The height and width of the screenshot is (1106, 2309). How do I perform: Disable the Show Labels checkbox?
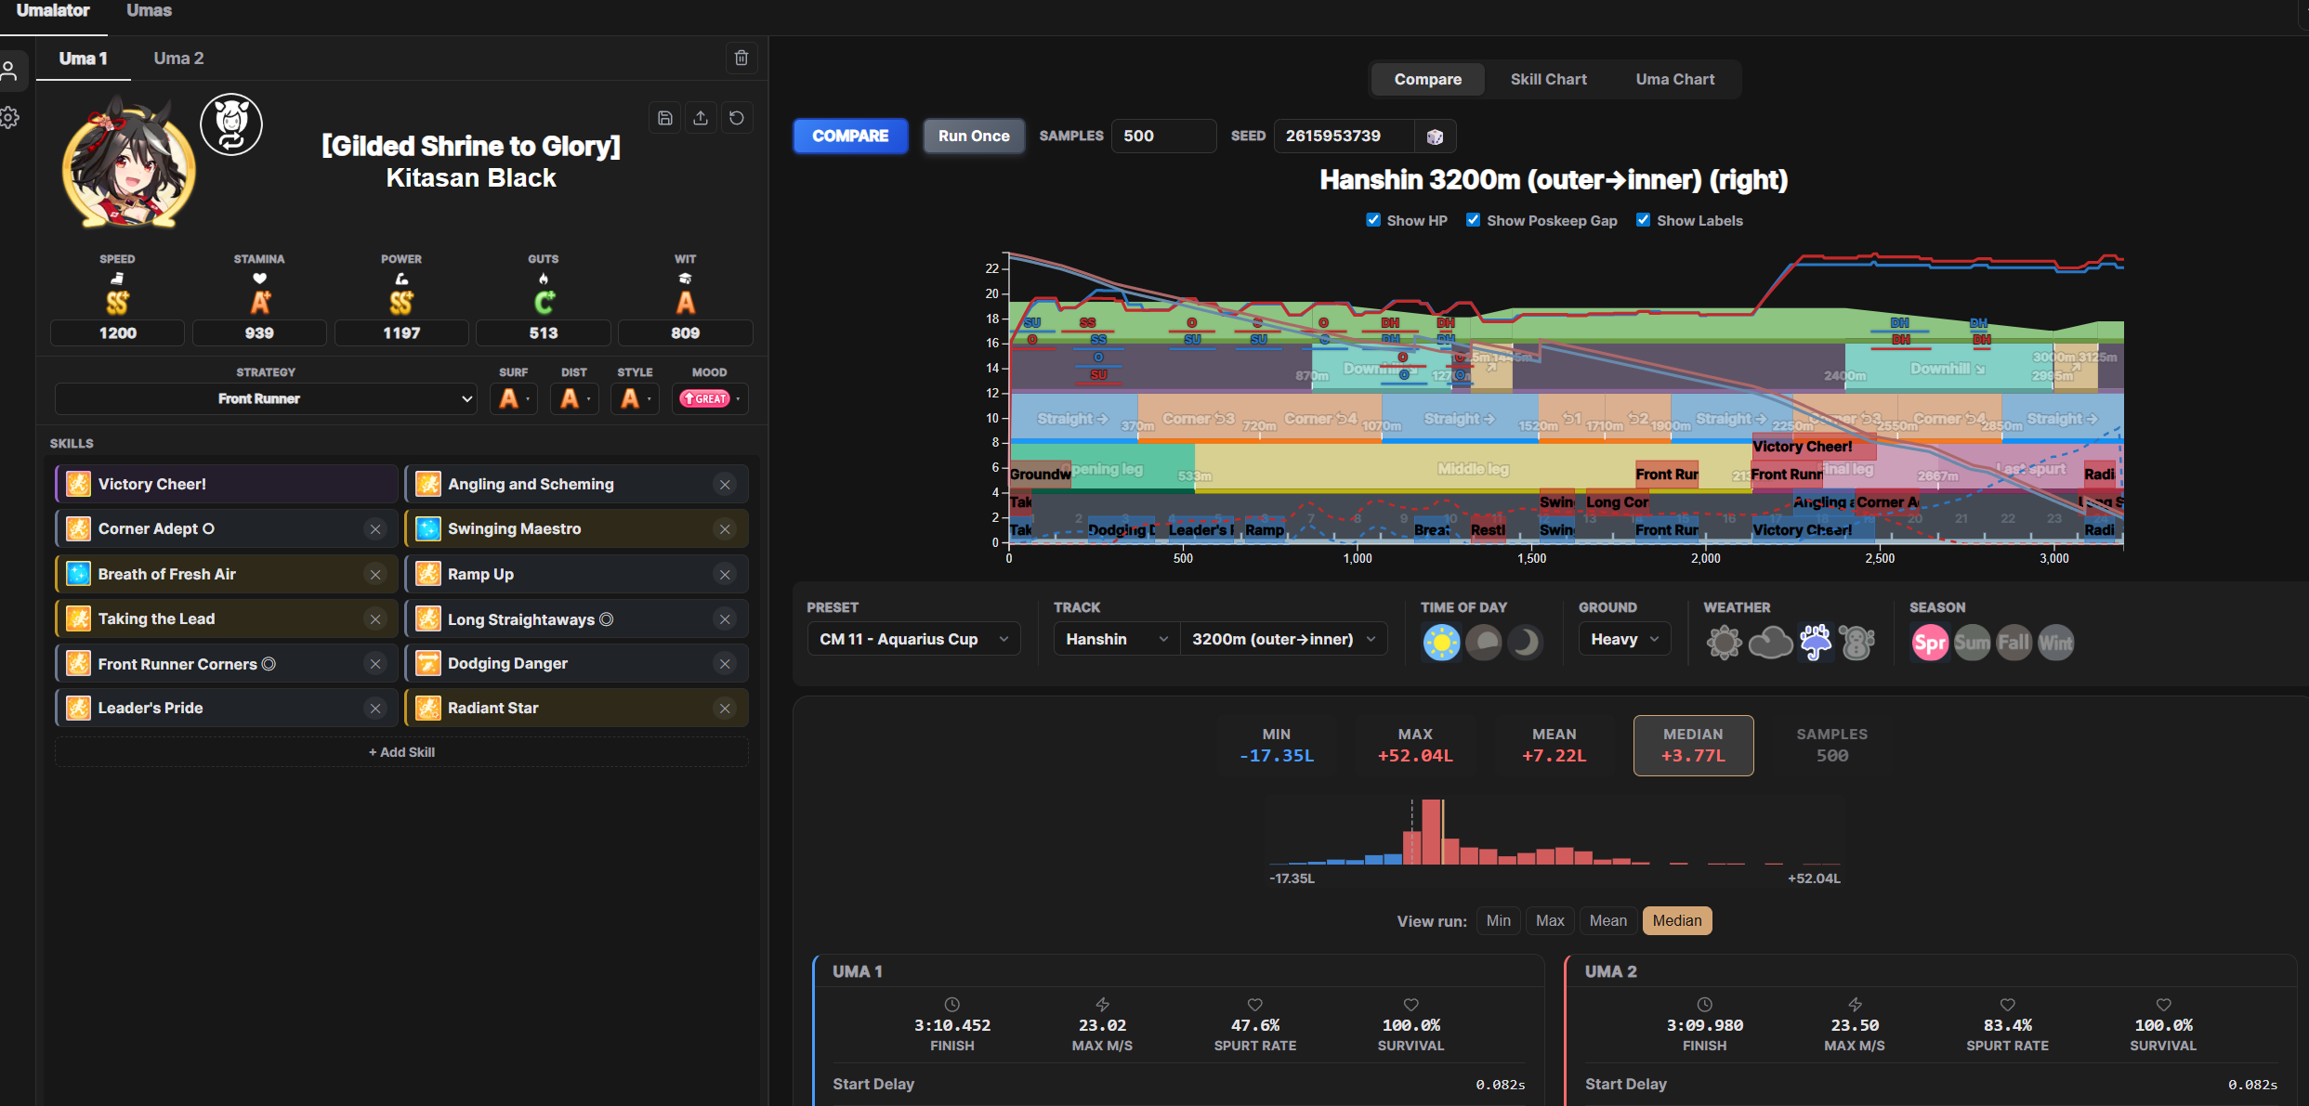point(1643,220)
